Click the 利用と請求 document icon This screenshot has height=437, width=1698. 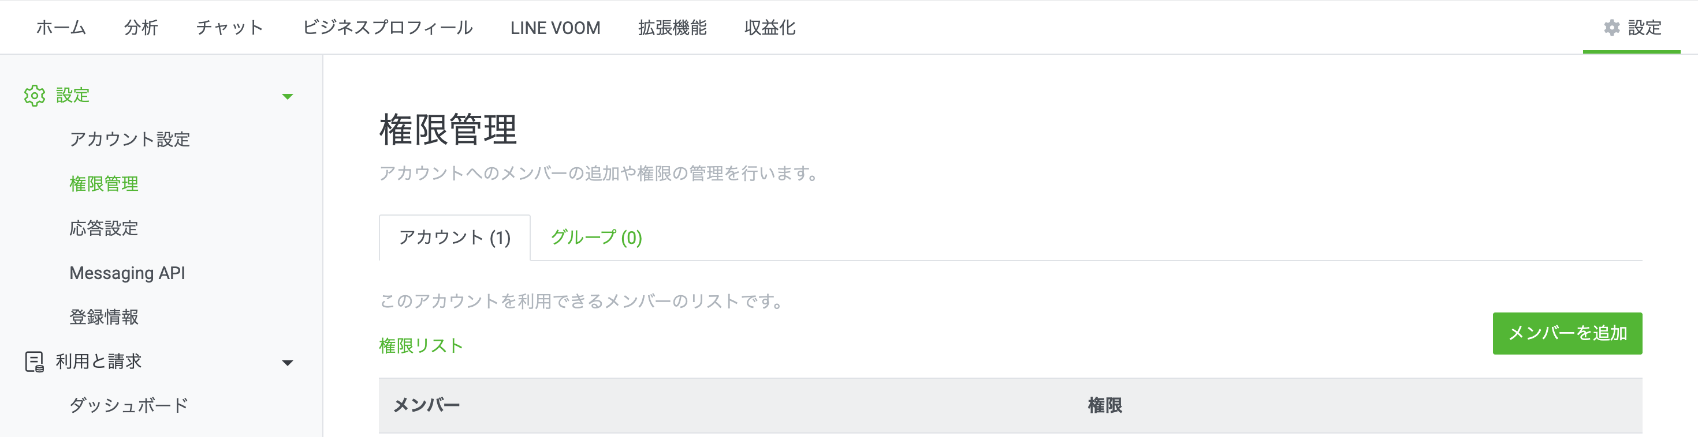click(x=34, y=361)
